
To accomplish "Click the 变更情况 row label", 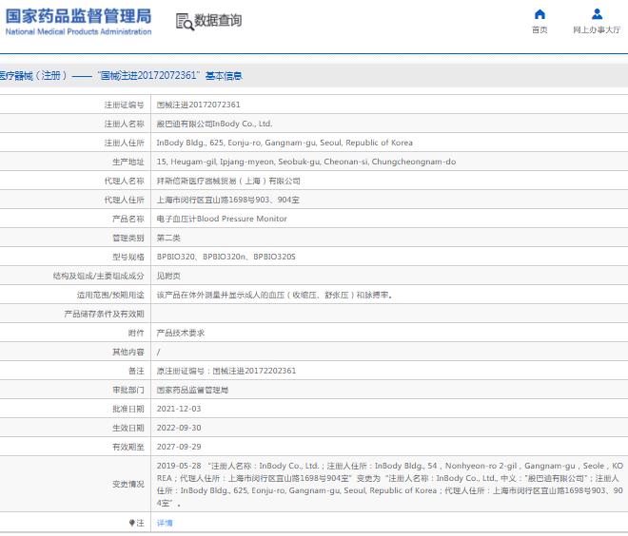I will click(x=128, y=485).
